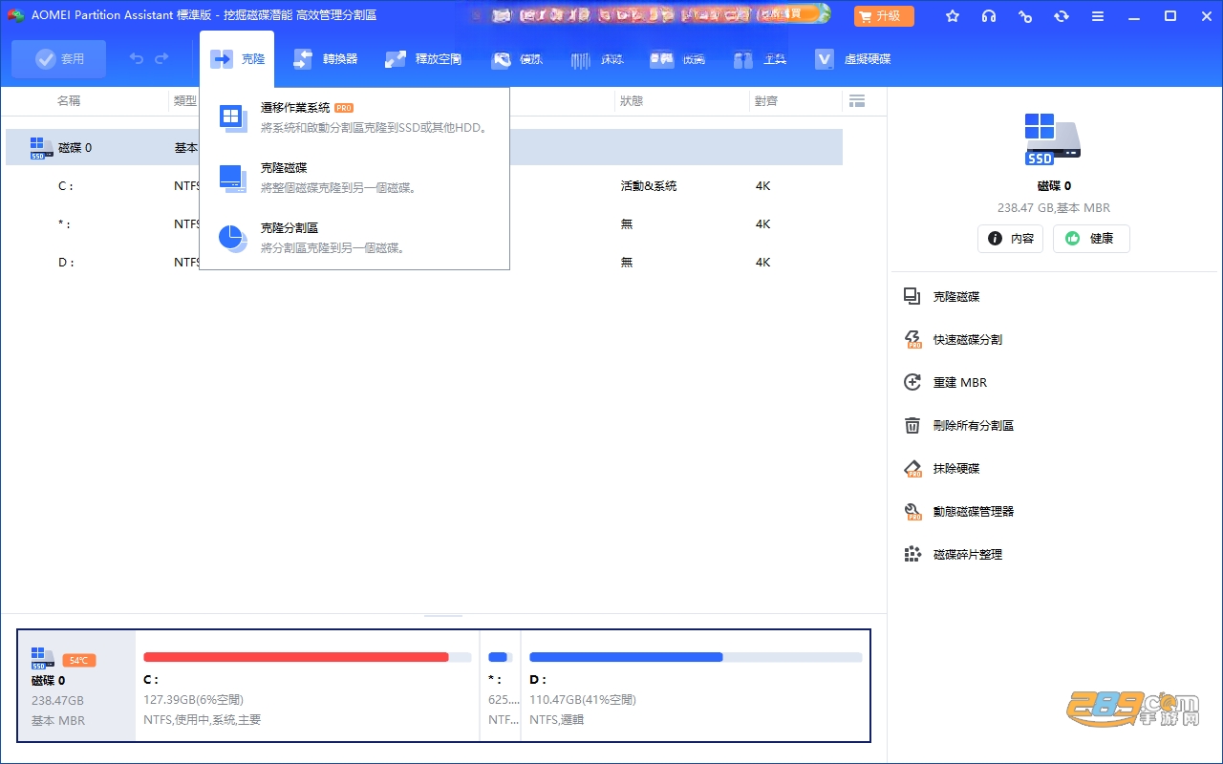Select the *: partition row in the list

tap(424, 224)
